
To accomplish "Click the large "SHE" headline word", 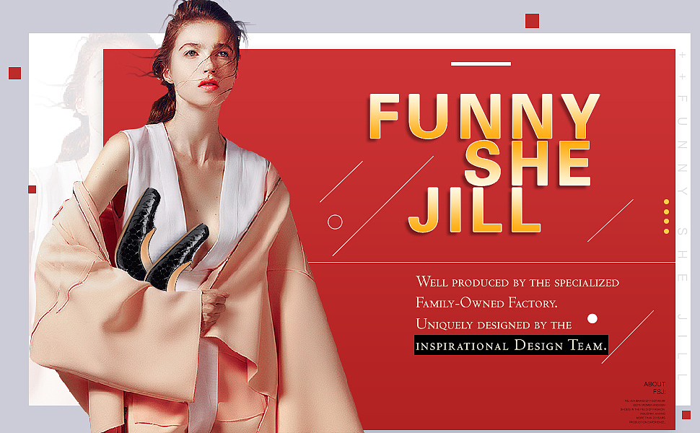I will (x=528, y=163).
